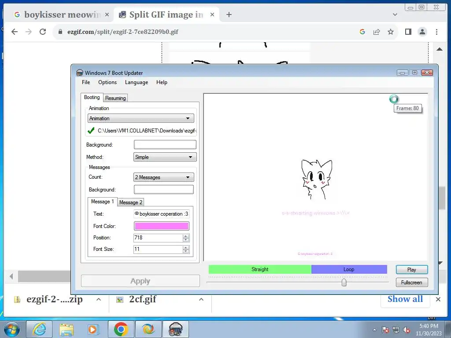The image size is (451, 338).
Task: Click Chrome page scroll-up arrow
Action: [x=439, y=49]
